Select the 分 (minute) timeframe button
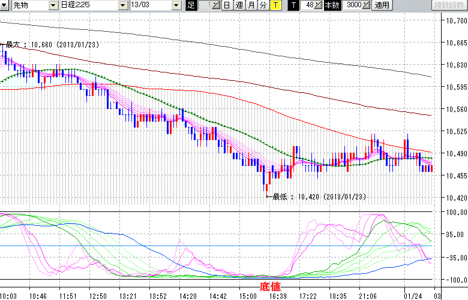 tap(263, 5)
